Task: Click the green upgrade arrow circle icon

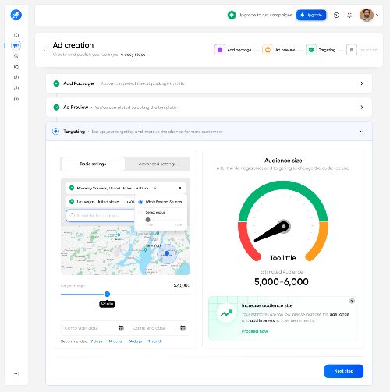Action: coord(232,15)
